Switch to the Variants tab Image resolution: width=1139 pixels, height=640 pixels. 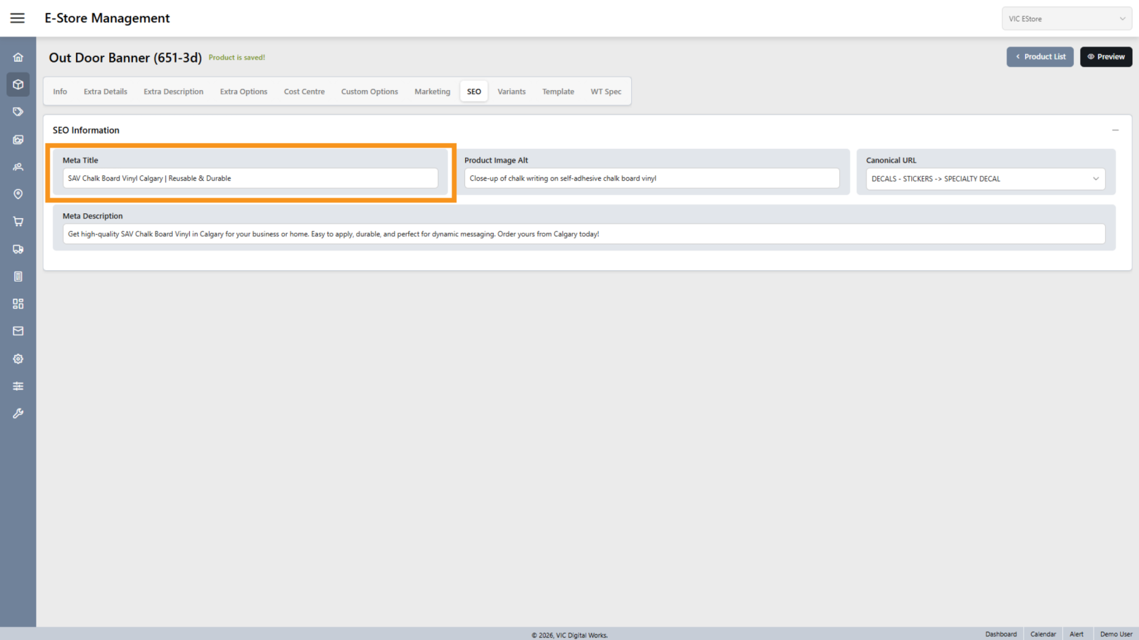click(511, 91)
